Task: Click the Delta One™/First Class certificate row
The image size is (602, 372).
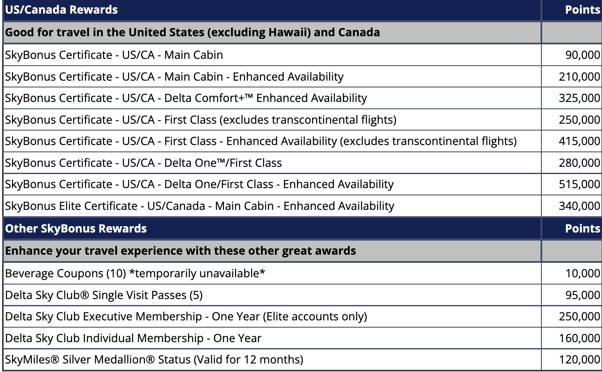Action: (143, 163)
